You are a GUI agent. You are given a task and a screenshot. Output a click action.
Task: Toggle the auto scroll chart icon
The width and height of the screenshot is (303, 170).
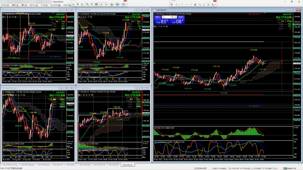tap(102, 4)
